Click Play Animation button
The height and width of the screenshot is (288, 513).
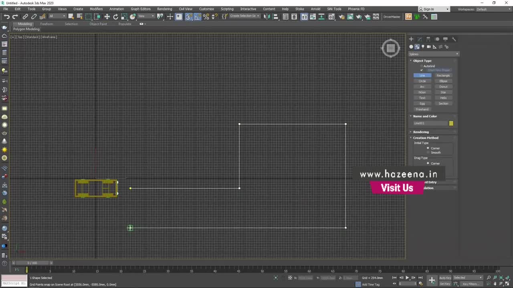click(x=407, y=278)
